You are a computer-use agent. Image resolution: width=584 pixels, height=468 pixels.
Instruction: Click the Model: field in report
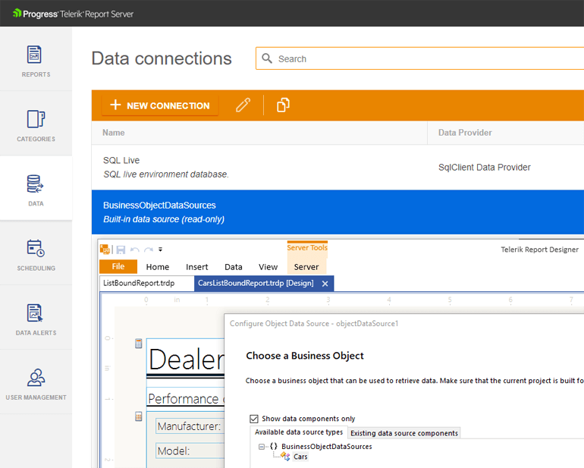click(x=190, y=451)
